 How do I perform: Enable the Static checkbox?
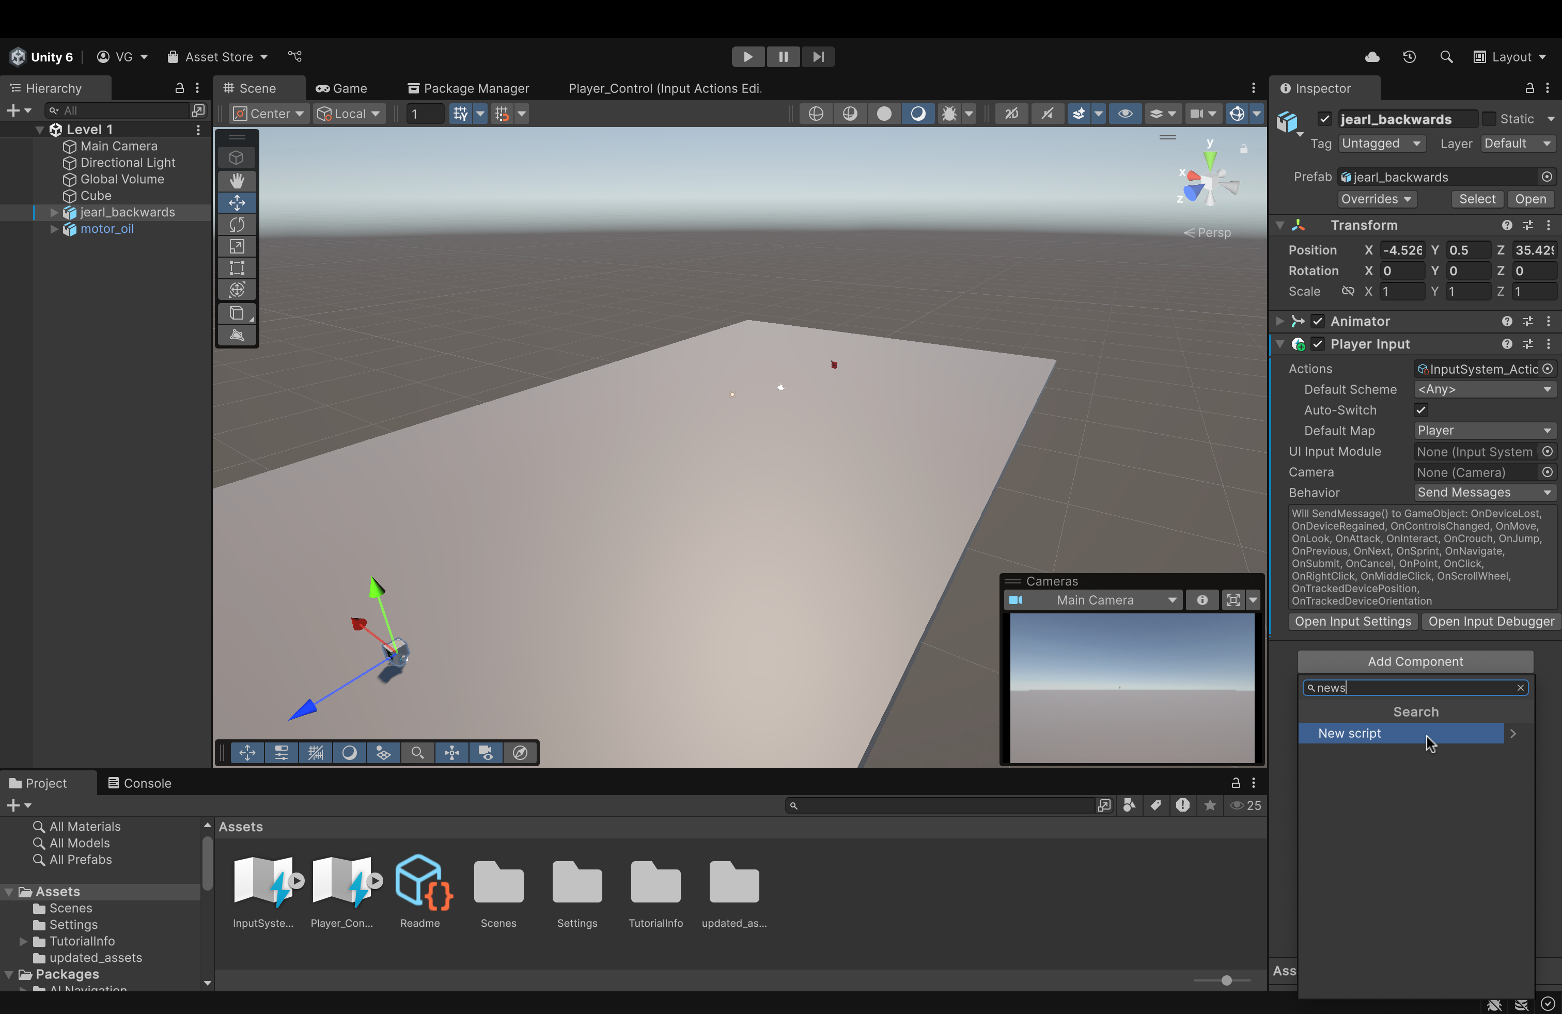1489,119
